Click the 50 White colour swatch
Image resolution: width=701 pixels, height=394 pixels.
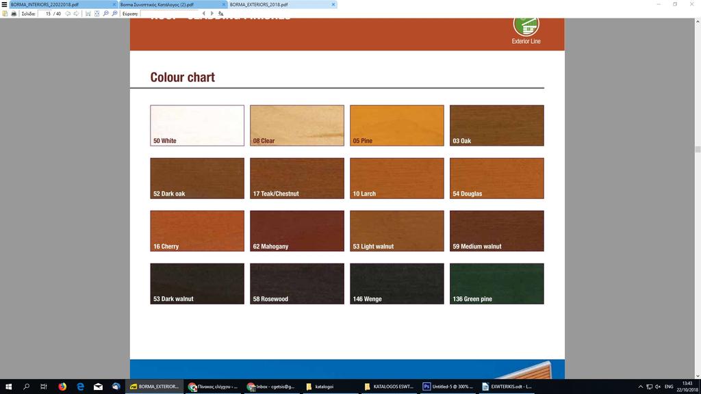coord(197,126)
